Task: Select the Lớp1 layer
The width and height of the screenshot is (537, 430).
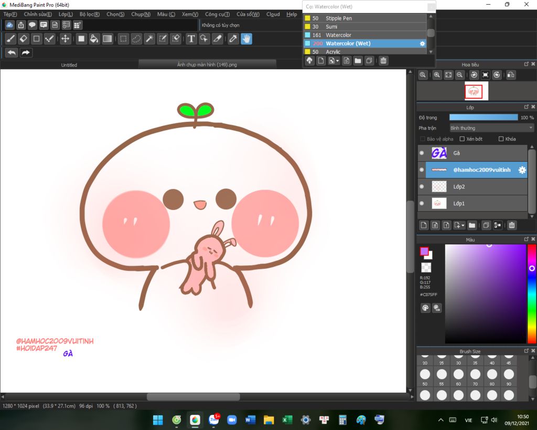Action: click(x=476, y=203)
